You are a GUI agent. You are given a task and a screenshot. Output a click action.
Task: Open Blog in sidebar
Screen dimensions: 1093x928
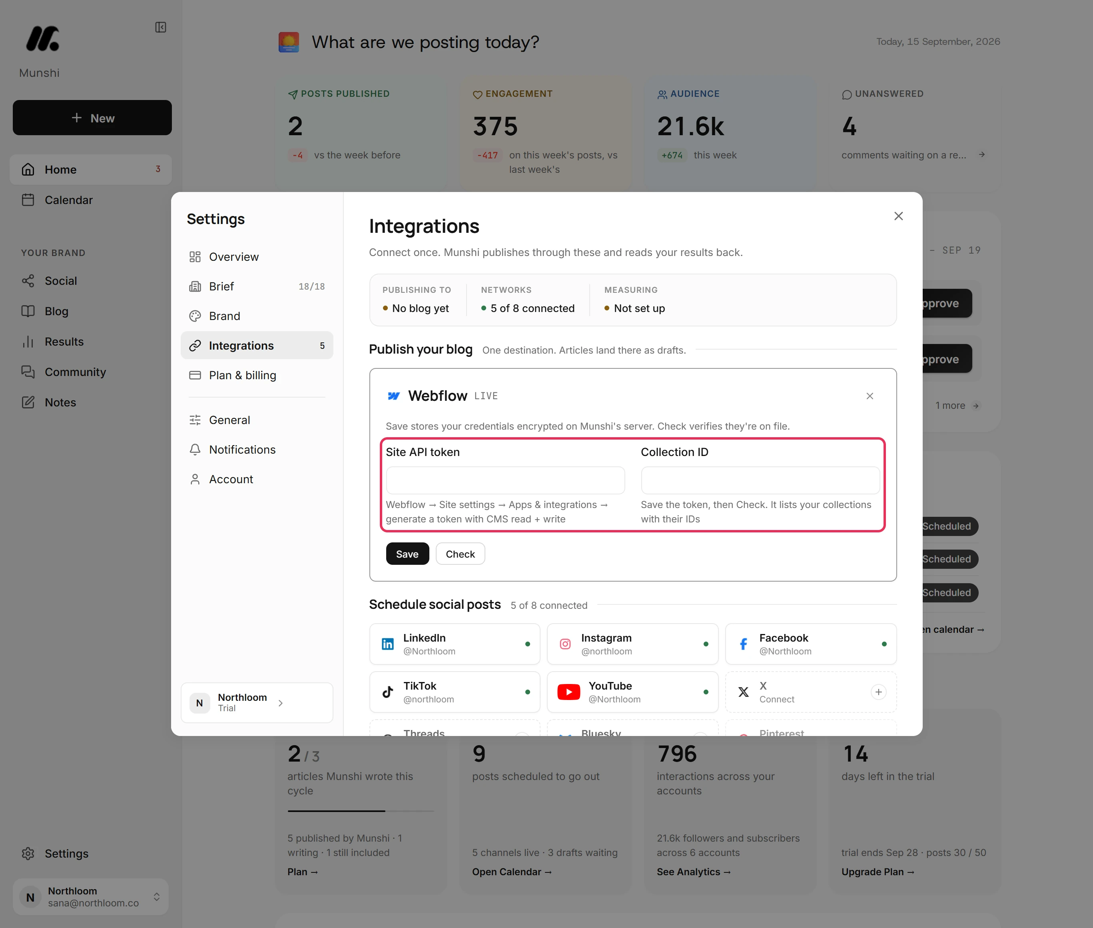click(90, 312)
